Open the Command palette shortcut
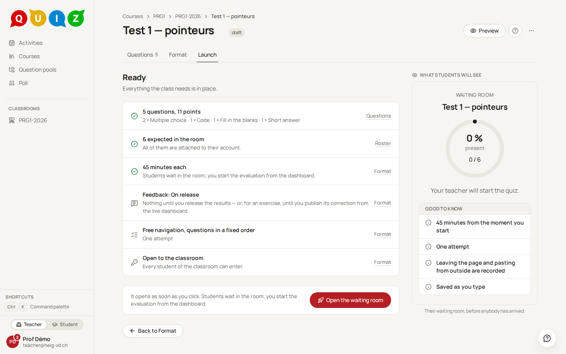The height and width of the screenshot is (354, 566). pos(37,307)
